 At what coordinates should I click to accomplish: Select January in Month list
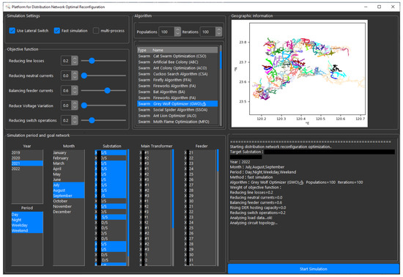68,152
